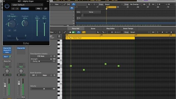Click the waveform zoom icon

[144, 4]
